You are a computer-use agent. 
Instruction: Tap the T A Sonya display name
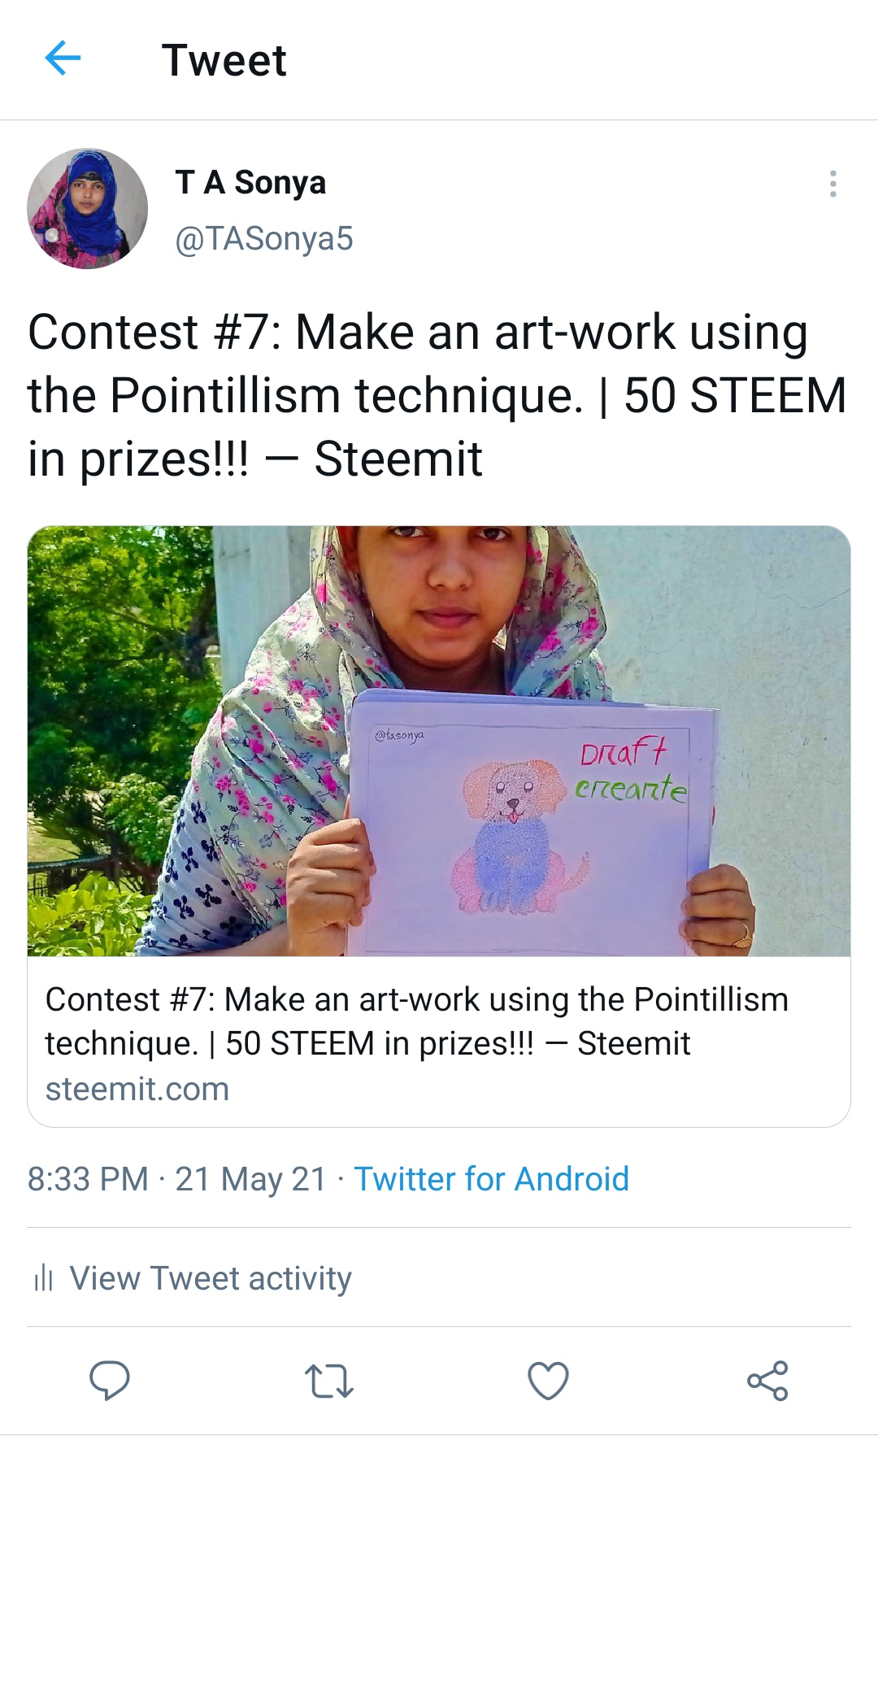(x=250, y=182)
